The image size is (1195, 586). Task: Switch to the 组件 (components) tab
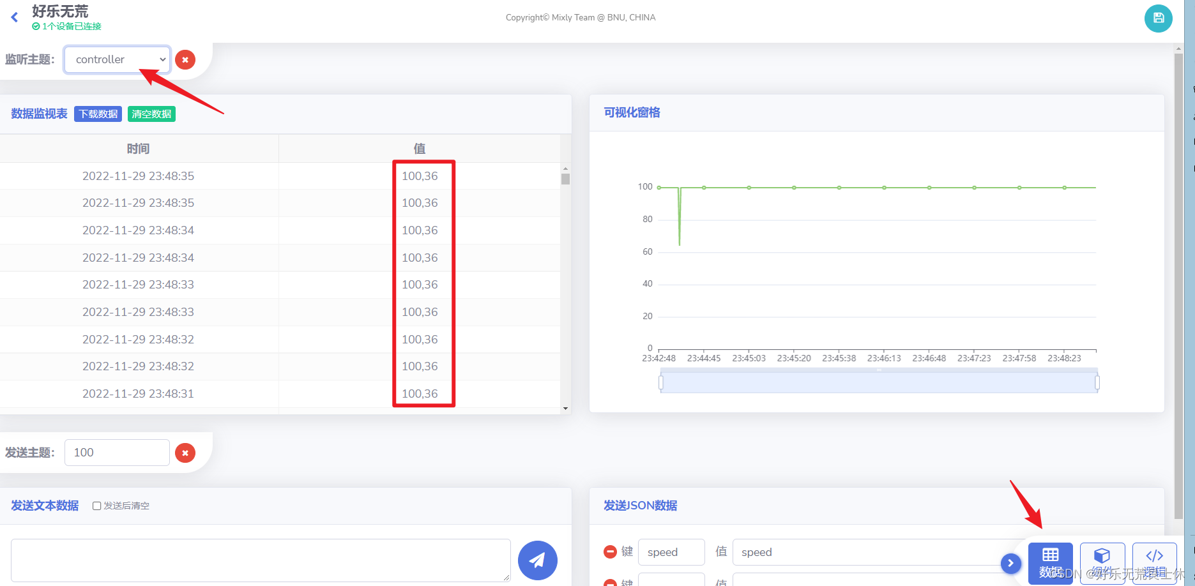pos(1102,563)
